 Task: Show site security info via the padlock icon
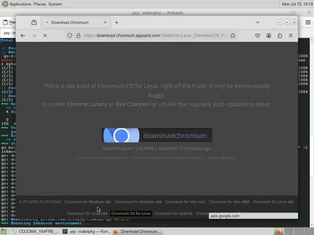(x=78, y=35)
